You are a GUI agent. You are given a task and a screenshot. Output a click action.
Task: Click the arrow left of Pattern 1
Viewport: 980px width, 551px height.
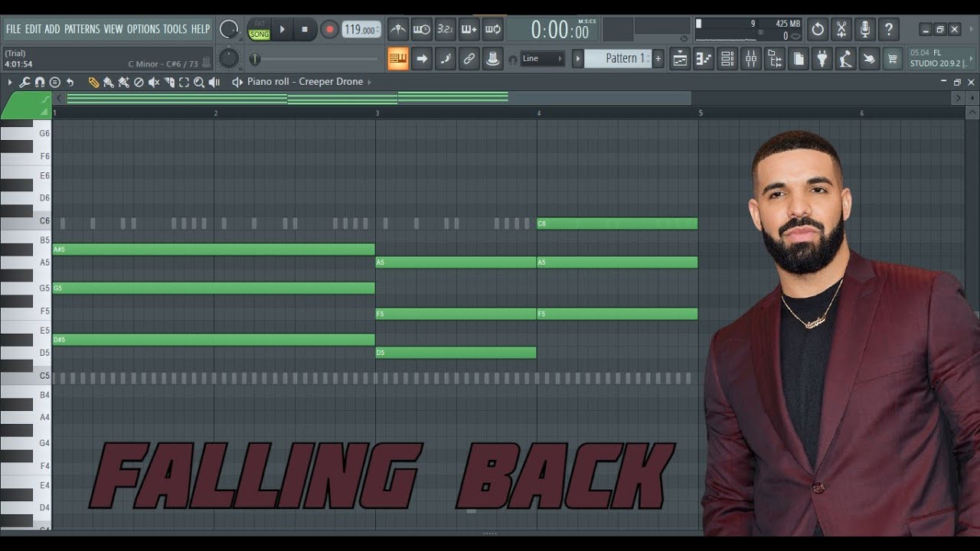point(579,58)
